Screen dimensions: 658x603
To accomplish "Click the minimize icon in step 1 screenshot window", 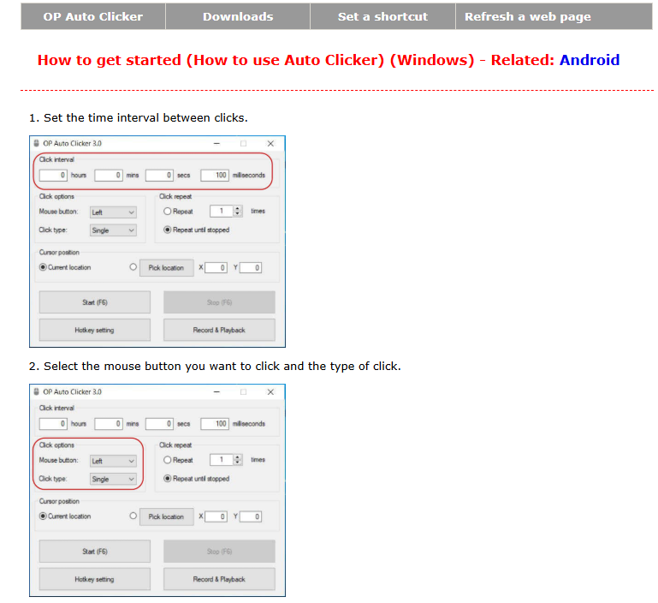I will click(x=216, y=143).
